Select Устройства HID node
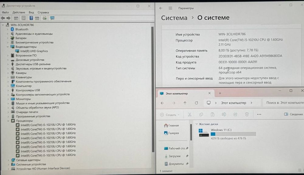Viewport: 304px width, 175px height. pyautogui.click(x=43, y=168)
